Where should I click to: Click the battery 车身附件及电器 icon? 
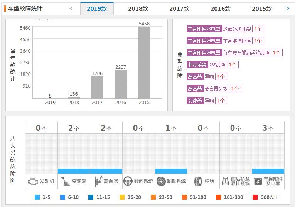pos(258,182)
